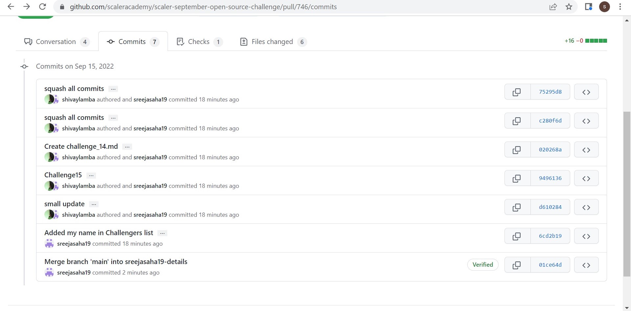The image size is (631, 311).
Task: Click the scrollbar down arrow
Action: click(x=627, y=308)
